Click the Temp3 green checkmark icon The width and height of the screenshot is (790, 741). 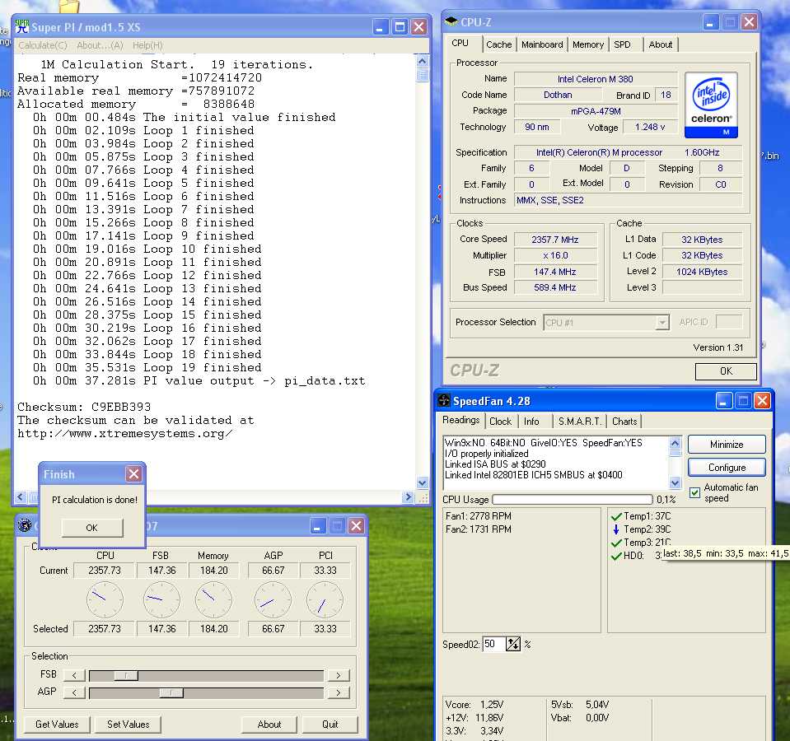coord(615,543)
